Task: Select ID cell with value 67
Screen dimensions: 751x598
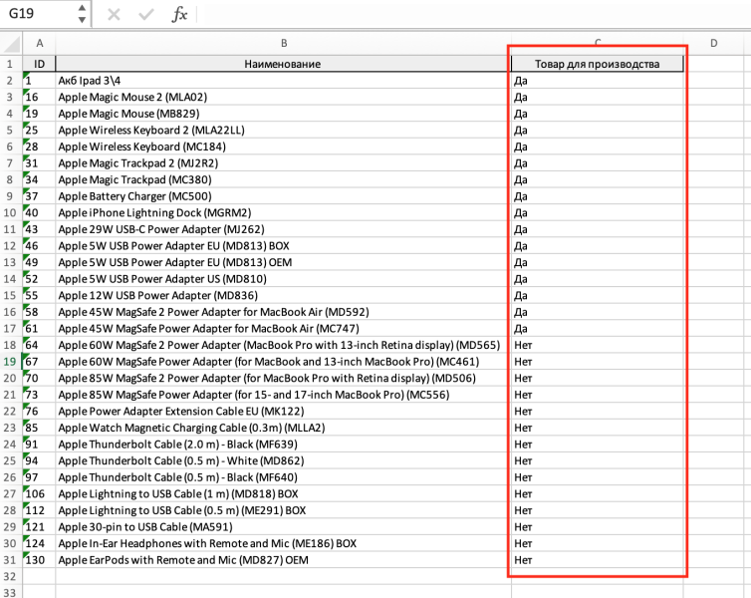Action: click(x=39, y=361)
